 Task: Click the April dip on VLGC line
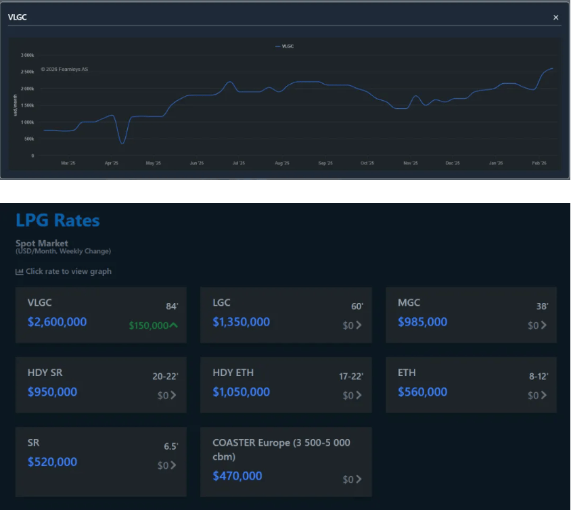point(122,143)
